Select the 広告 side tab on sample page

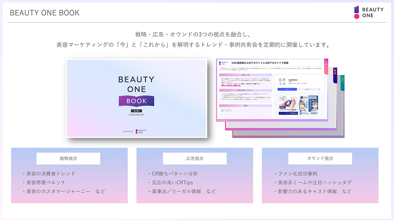(326, 66)
